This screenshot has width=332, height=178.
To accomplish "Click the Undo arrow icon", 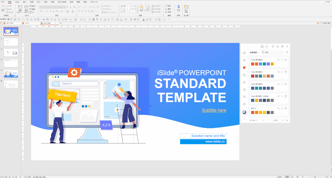I will [x=19, y=19].
